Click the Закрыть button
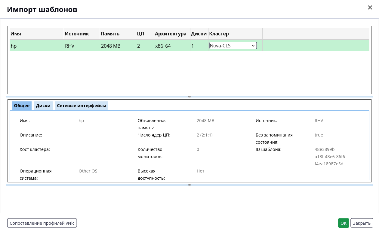The image size is (379, 234). point(362,223)
